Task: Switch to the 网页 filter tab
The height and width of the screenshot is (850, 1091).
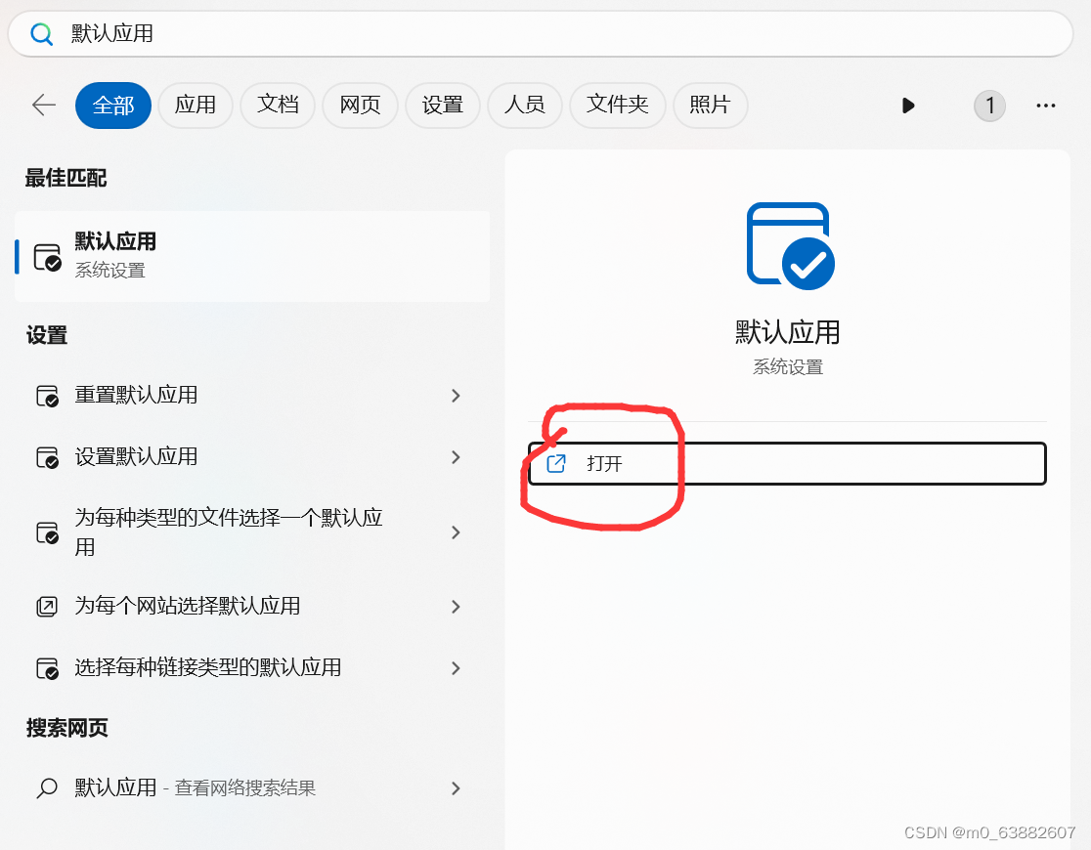Action: tap(360, 106)
